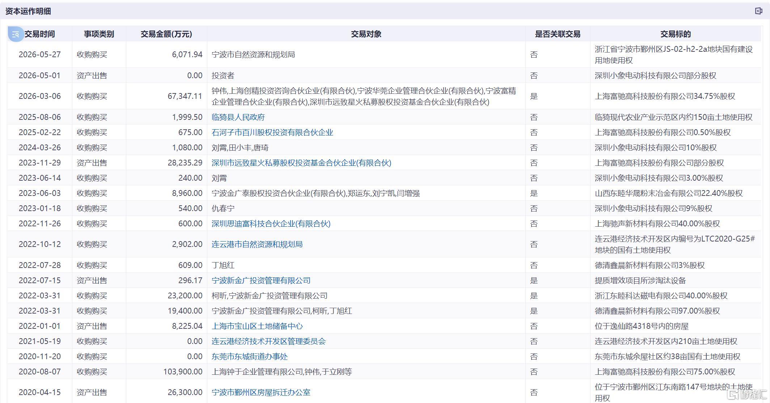The height and width of the screenshot is (403, 770).
Task: Select the amount cell 296.17
Action: click(x=190, y=281)
